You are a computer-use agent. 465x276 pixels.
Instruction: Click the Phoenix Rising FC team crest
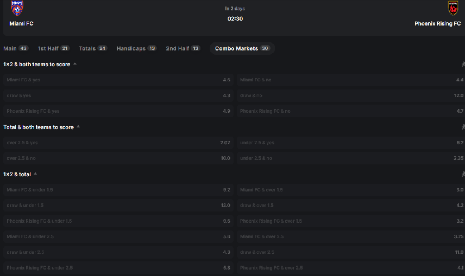(453, 8)
